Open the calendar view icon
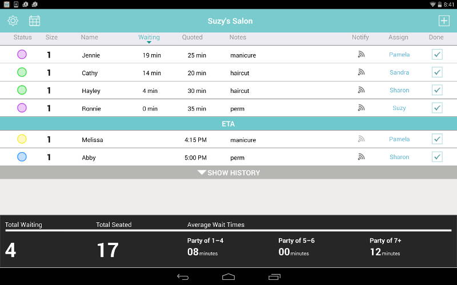457x285 pixels. pyautogui.click(x=34, y=21)
